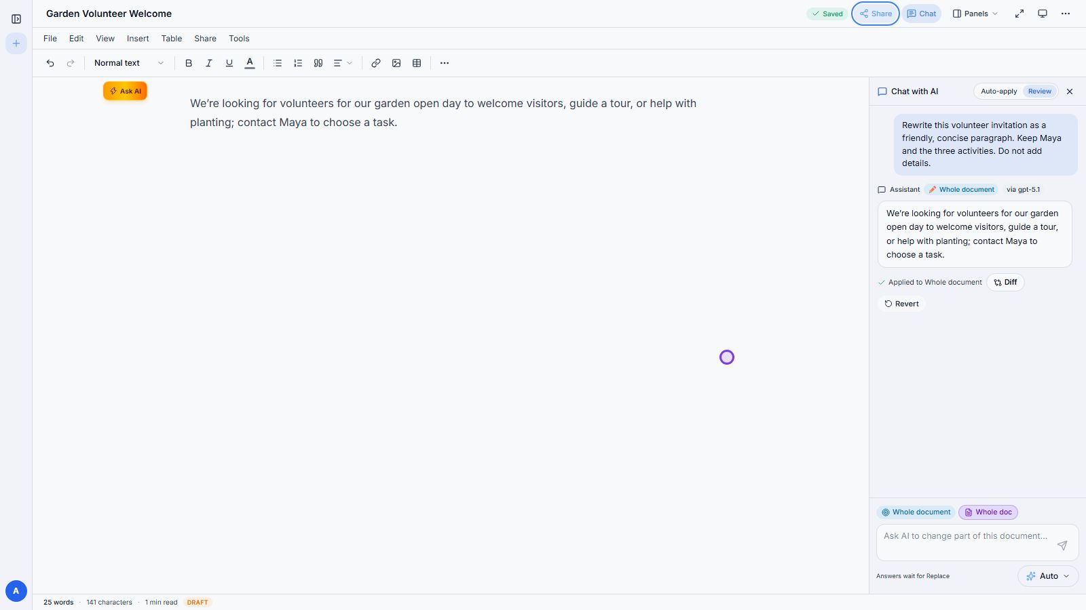Viewport: 1086px width, 610px height.
Task: Click the user prompt message bubble
Action: coord(986,144)
